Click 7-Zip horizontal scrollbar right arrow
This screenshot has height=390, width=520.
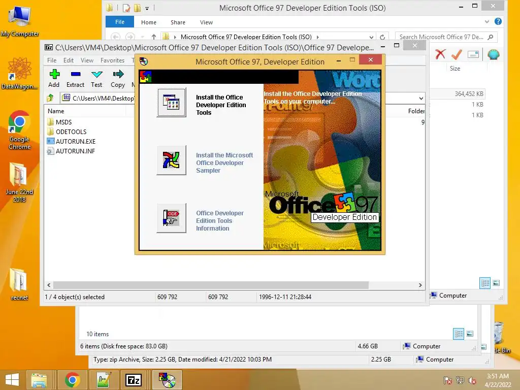(420, 285)
